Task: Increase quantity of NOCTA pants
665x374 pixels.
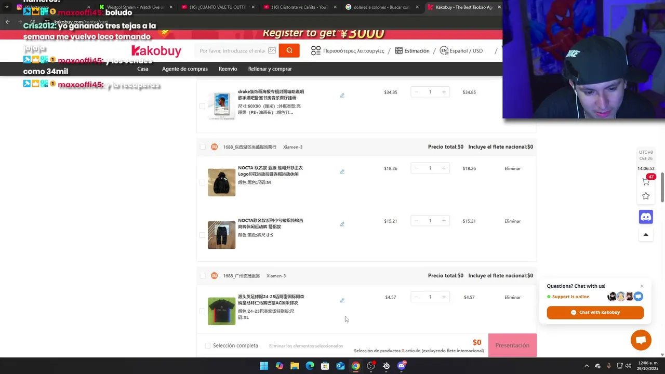Action: pyautogui.click(x=444, y=221)
